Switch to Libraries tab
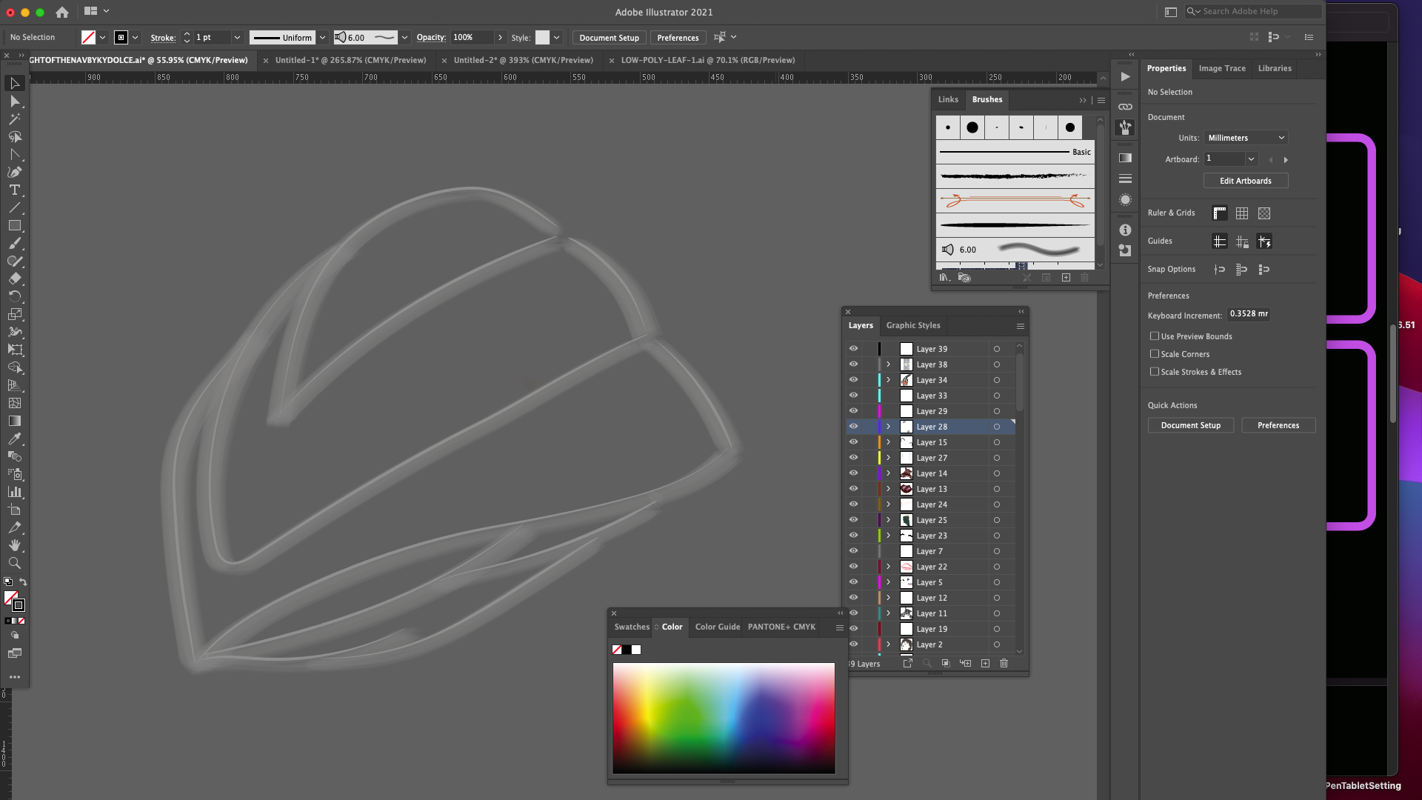This screenshot has width=1422, height=800. coord(1275,68)
